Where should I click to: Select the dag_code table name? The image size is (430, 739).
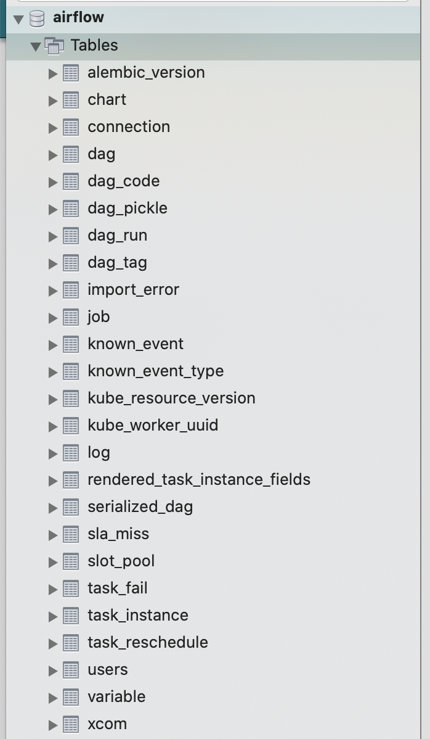[x=123, y=181]
